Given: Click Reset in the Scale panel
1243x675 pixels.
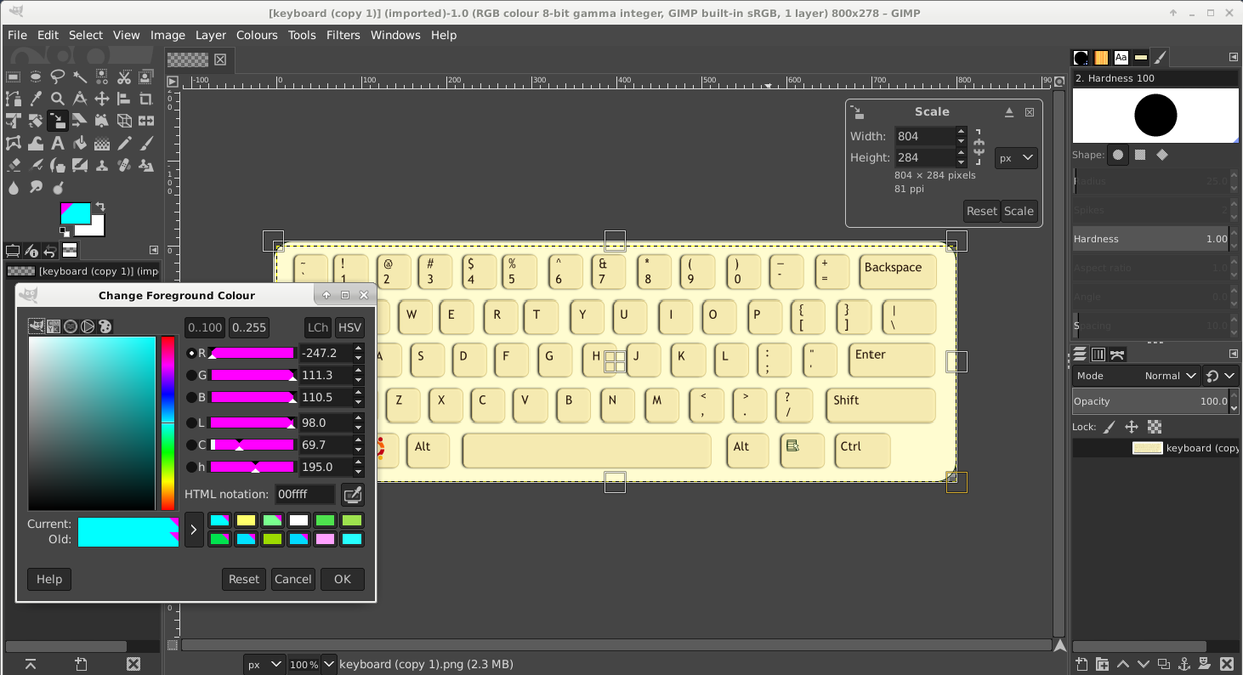Looking at the screenshot, I should (x=982, y=211).
